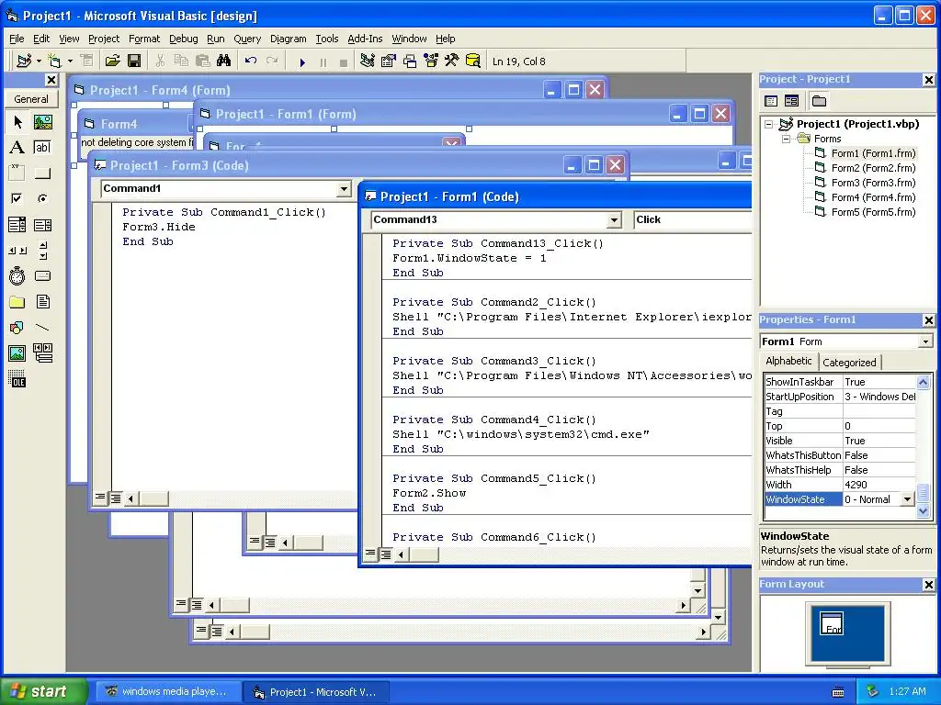The height and width of the screenshot is (705, 941).
Task: Open the Command13 object dropdown in Form1 code
Action: [x=613, y=220]
